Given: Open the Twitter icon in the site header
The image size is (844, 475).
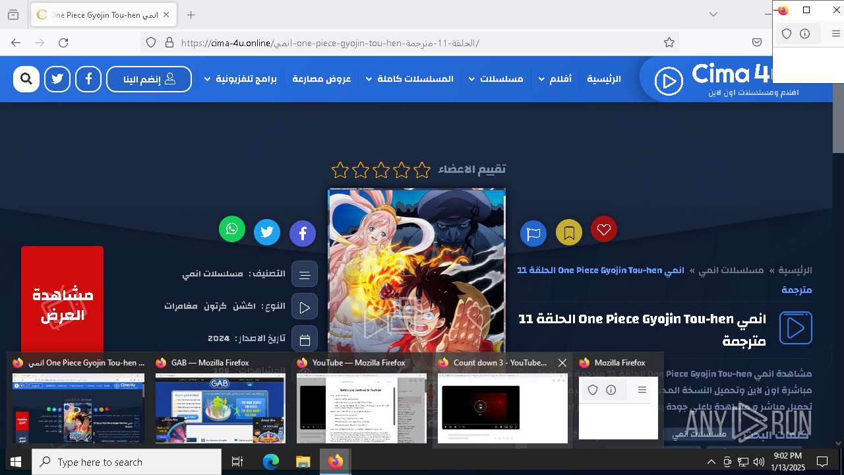Looking at the screenshot, I should (57, 79).
